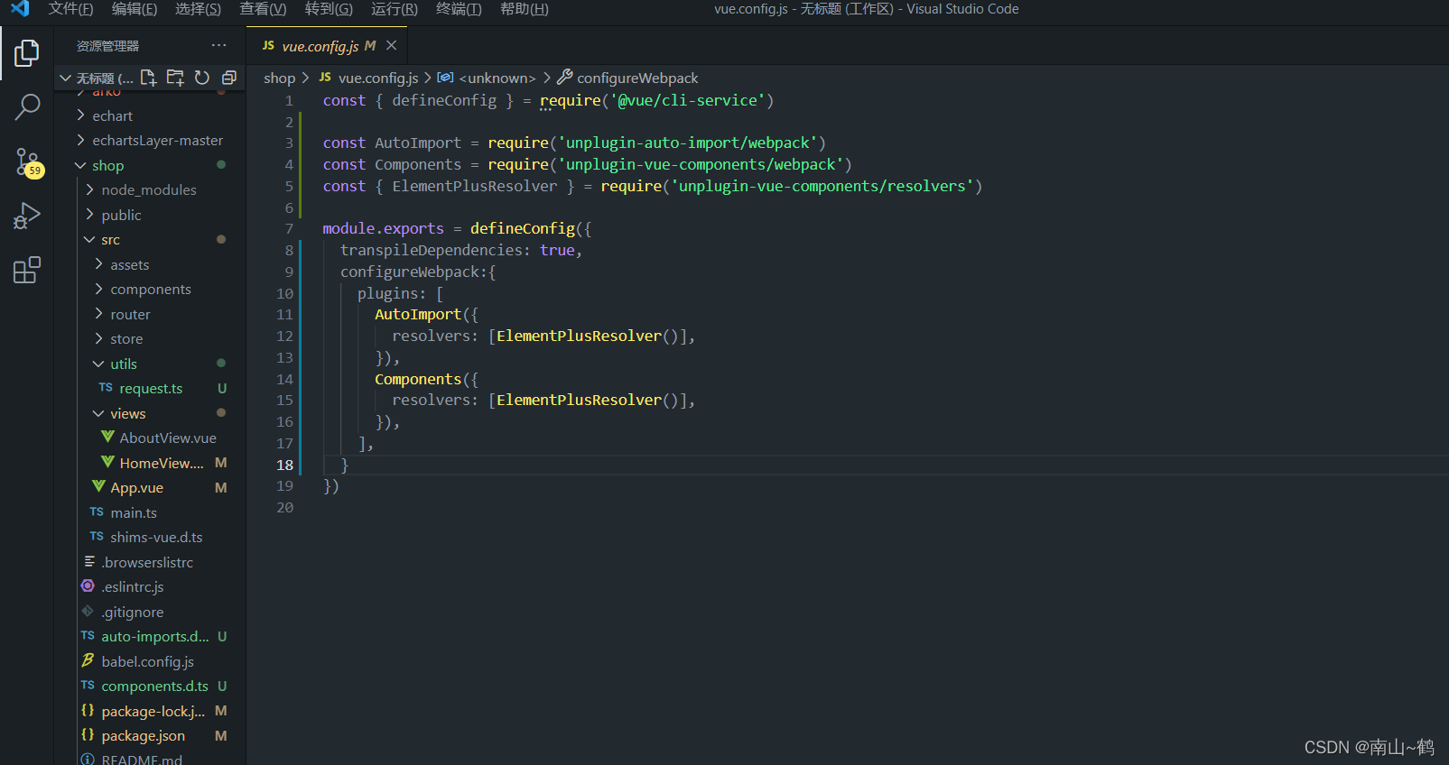This screenshot has height=765, width=1449.
Task: Open explorer More Actions ellipsis menu
Action: (219, 45)
